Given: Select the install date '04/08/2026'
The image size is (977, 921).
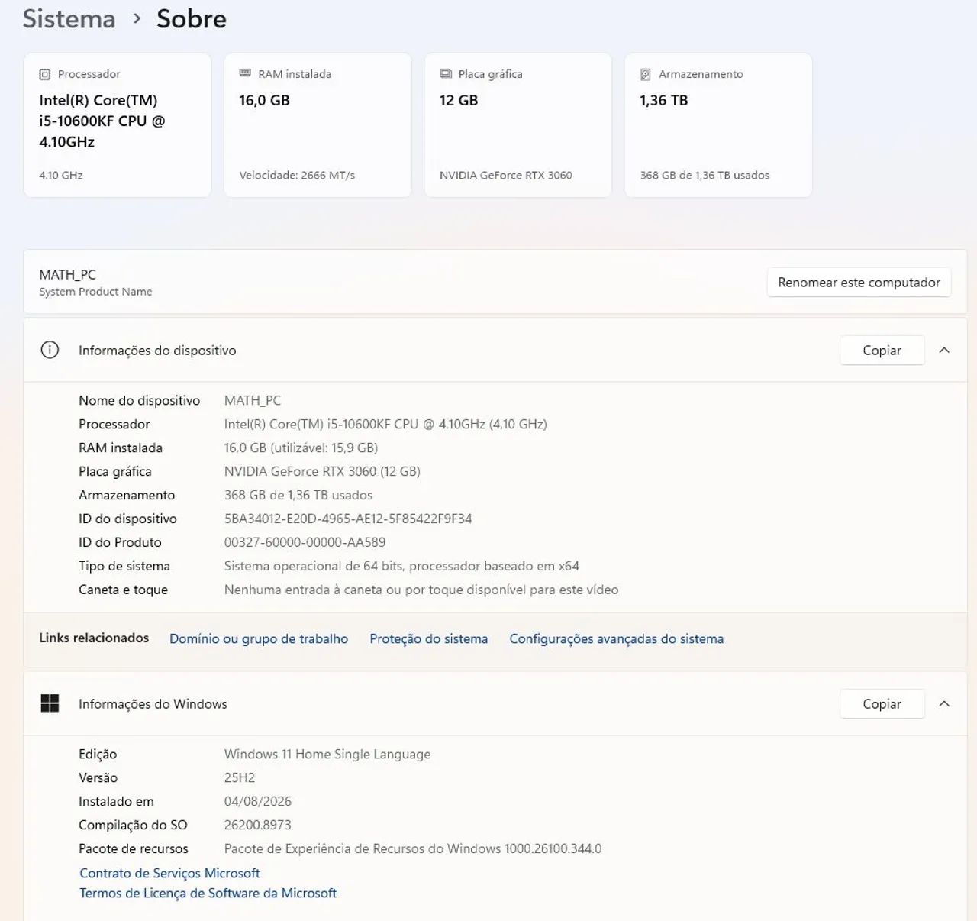Looking at the screenshot, I should point(258,801).
